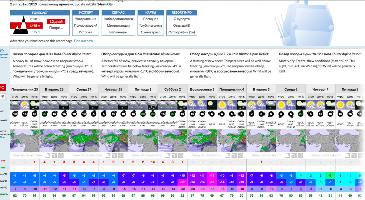365x200 pixels.
Task: Open Схема трасс link
Action: coord(151,32)
